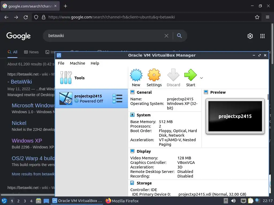Open the Windows XP sitelink
Screen dimensions: 274x205
pyautogui.click(x=27, y=141)
